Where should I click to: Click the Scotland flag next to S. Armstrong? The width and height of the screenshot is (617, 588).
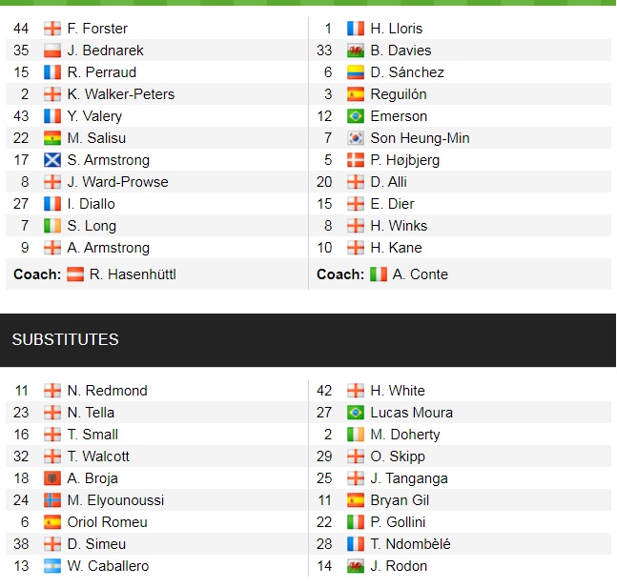(52, 160)
